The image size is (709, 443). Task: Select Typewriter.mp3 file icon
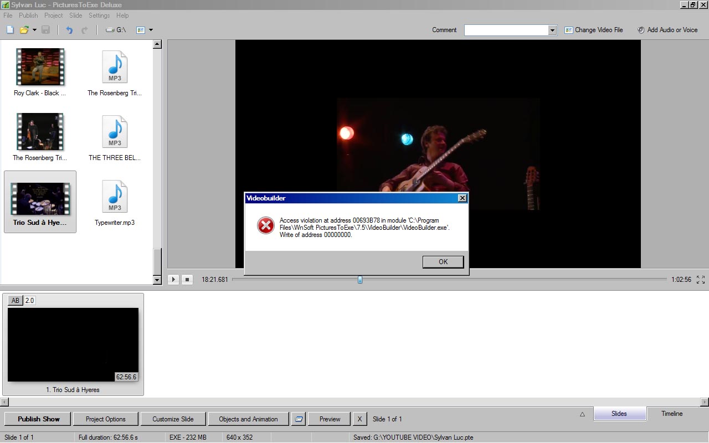[115, 197]
